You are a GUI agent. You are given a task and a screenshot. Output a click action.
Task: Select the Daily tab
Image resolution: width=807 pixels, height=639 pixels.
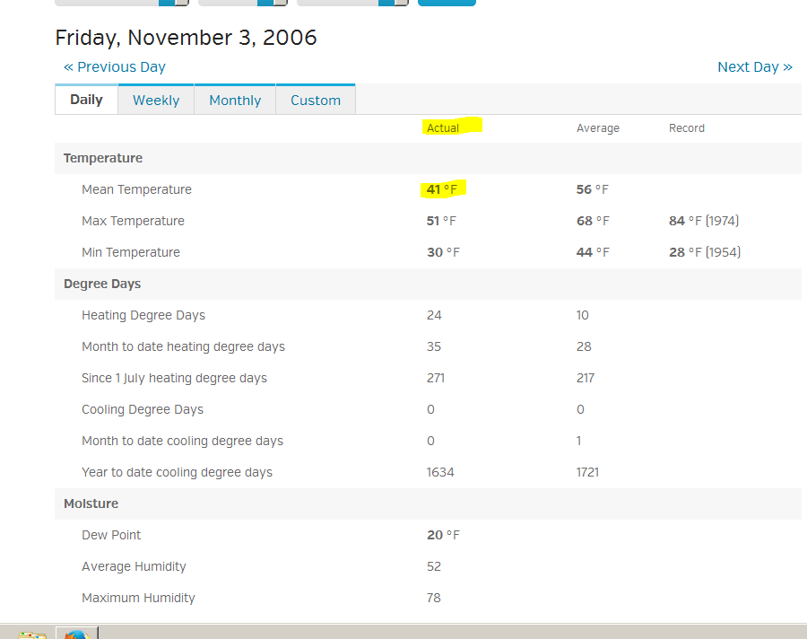[86, 100]
